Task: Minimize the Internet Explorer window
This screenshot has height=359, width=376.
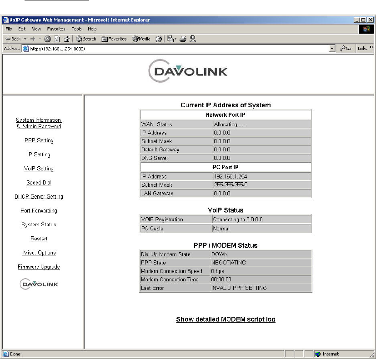Action: [x=356, y=20]
